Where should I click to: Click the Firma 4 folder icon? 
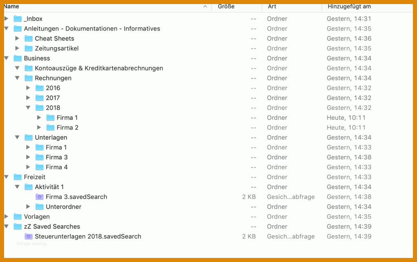click(x=40, y=167)
